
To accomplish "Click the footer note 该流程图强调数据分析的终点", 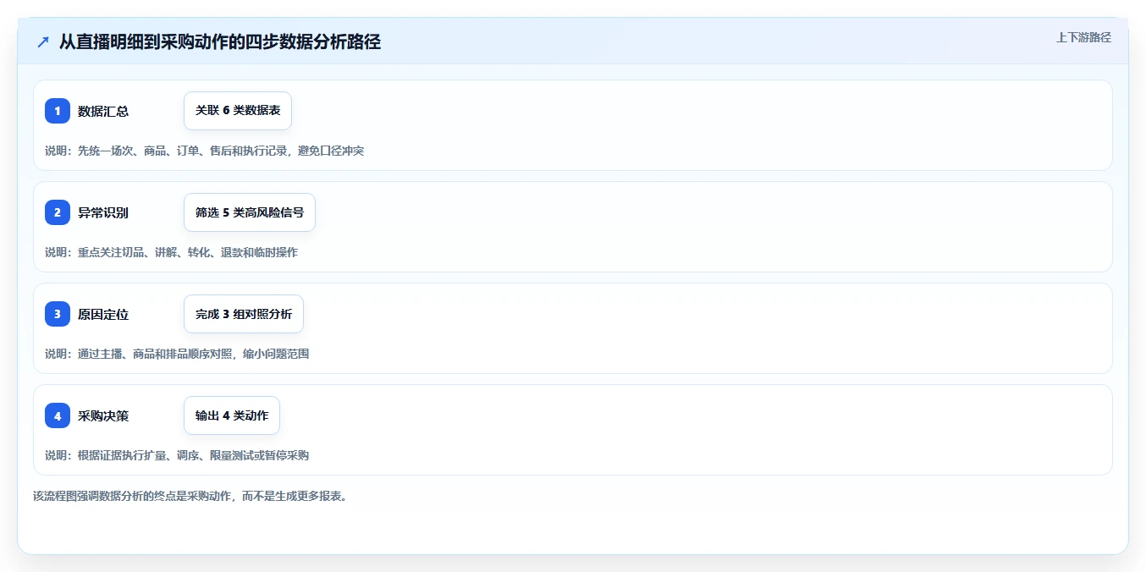I will coord(190,496).
